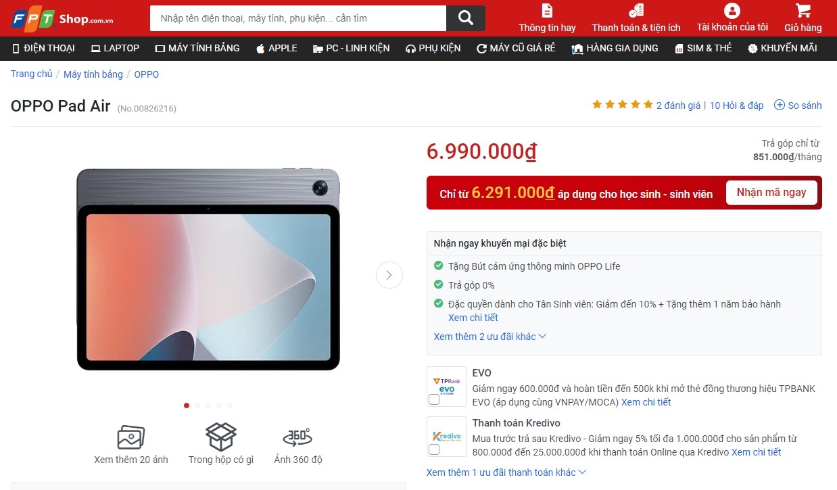Click Tặng Bút cảm ứng thông minh OPPO Life
Screen dimensions: 837x490
click(x=534, y=266)
